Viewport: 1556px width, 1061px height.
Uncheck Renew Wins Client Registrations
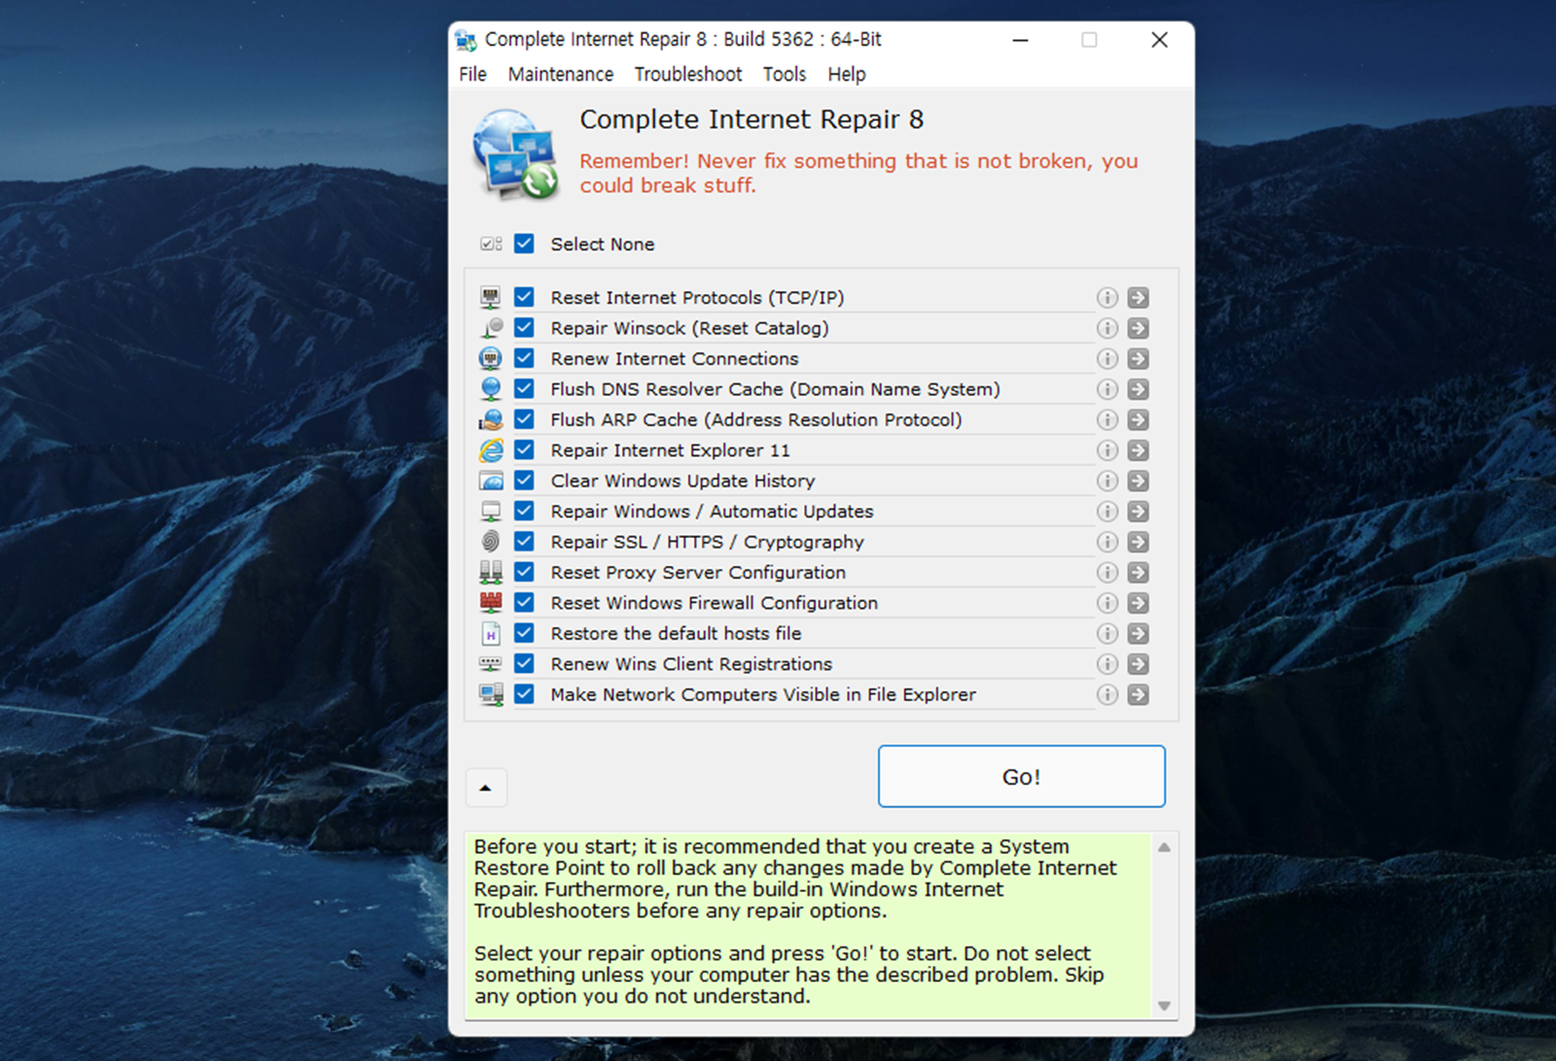pos(525,663)
